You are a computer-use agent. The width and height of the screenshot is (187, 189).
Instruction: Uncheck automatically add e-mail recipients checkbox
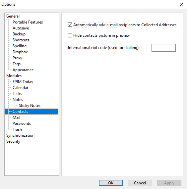(x=70, y=25)
